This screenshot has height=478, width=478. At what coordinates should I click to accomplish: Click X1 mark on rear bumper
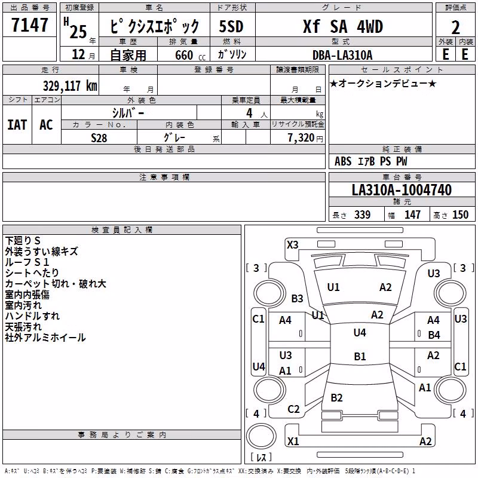coord(293,441)
